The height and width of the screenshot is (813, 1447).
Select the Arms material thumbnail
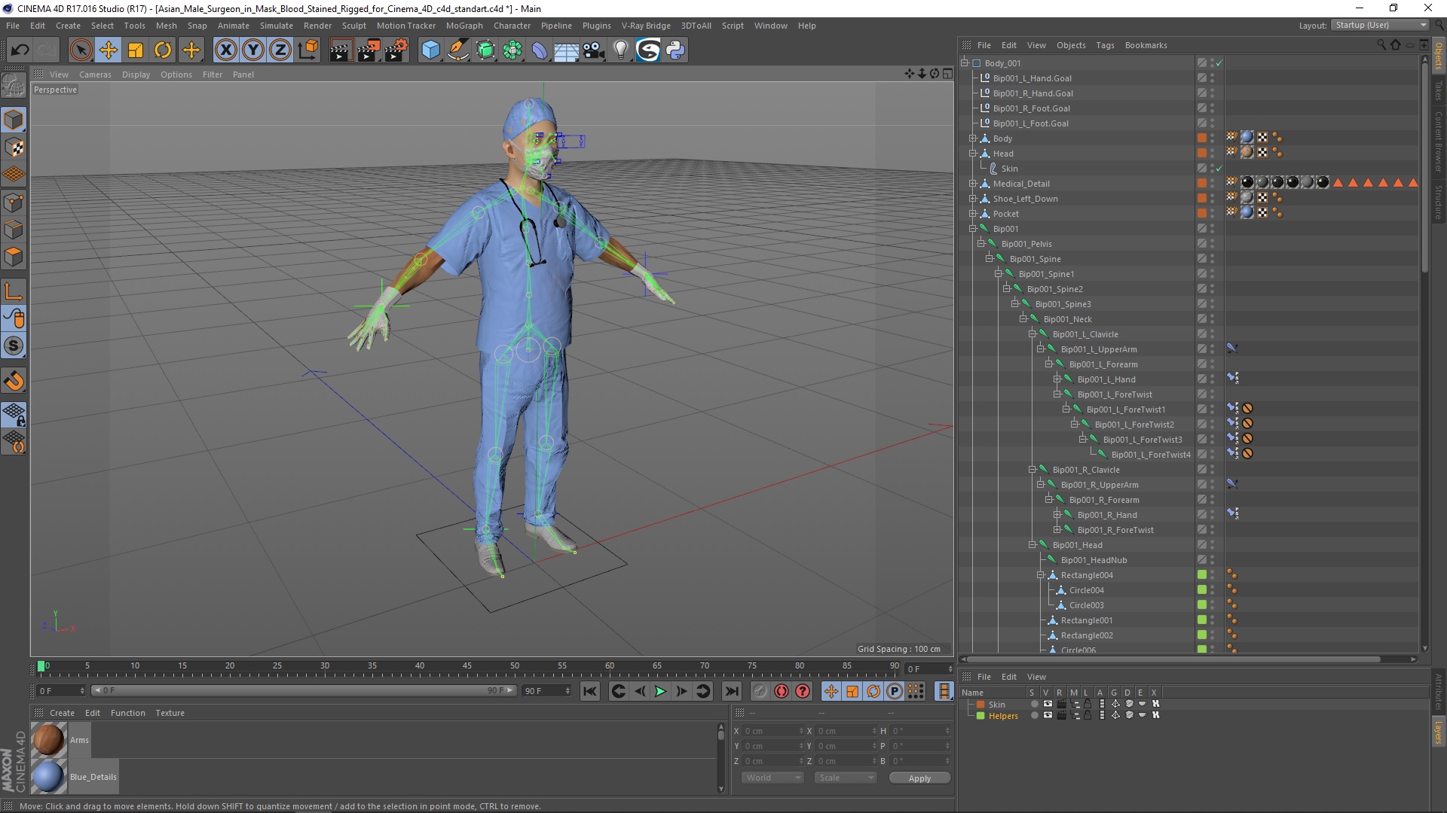point(49,739)
